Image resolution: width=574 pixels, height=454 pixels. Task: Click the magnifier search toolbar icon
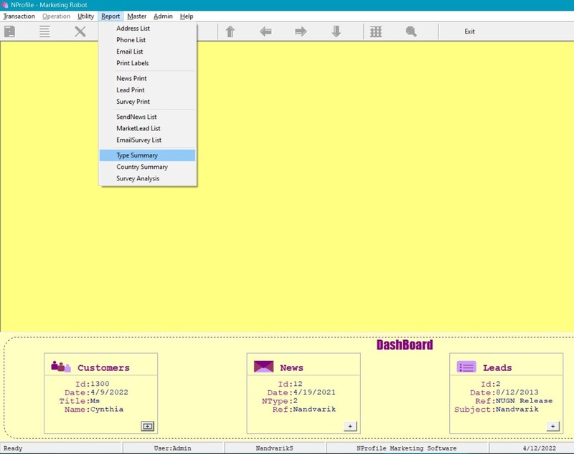click(411, 32)
